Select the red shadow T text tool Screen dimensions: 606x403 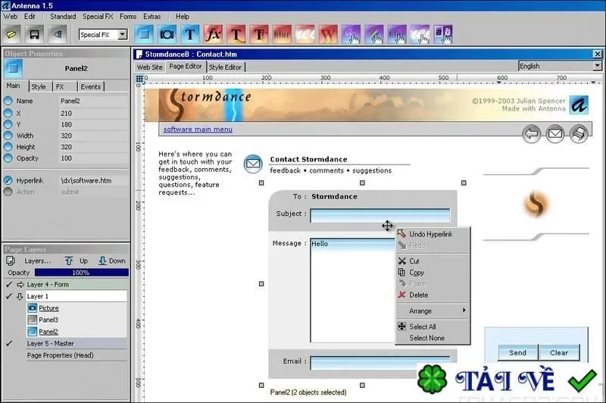pos(259,34)
